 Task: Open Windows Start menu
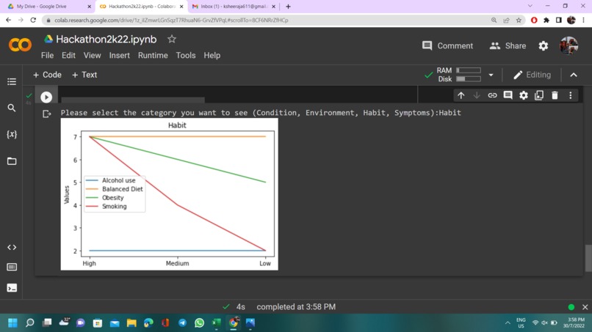[12, 323]
